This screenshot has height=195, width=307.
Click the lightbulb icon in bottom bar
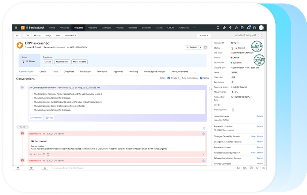[257, 168]
